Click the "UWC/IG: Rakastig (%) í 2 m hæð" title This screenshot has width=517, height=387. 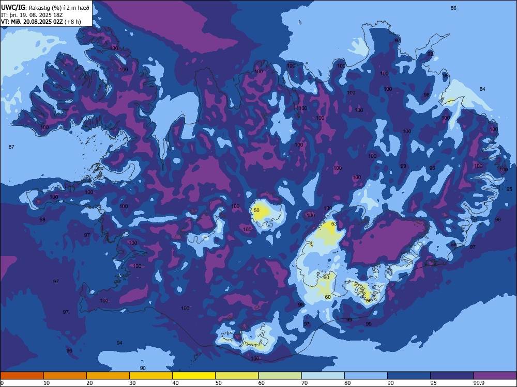tap(45, 7)
